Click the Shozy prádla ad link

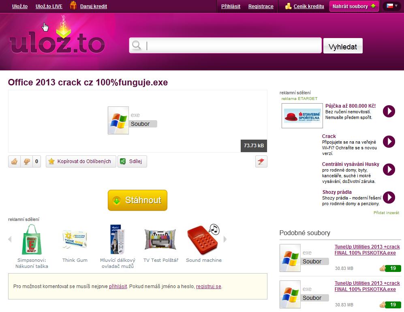pyautogui.click(x=337, y=192)
